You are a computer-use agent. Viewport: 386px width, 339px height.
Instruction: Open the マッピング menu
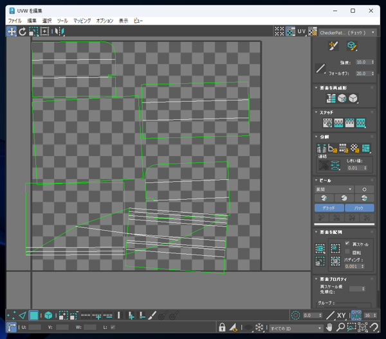(x=82, y=21)
